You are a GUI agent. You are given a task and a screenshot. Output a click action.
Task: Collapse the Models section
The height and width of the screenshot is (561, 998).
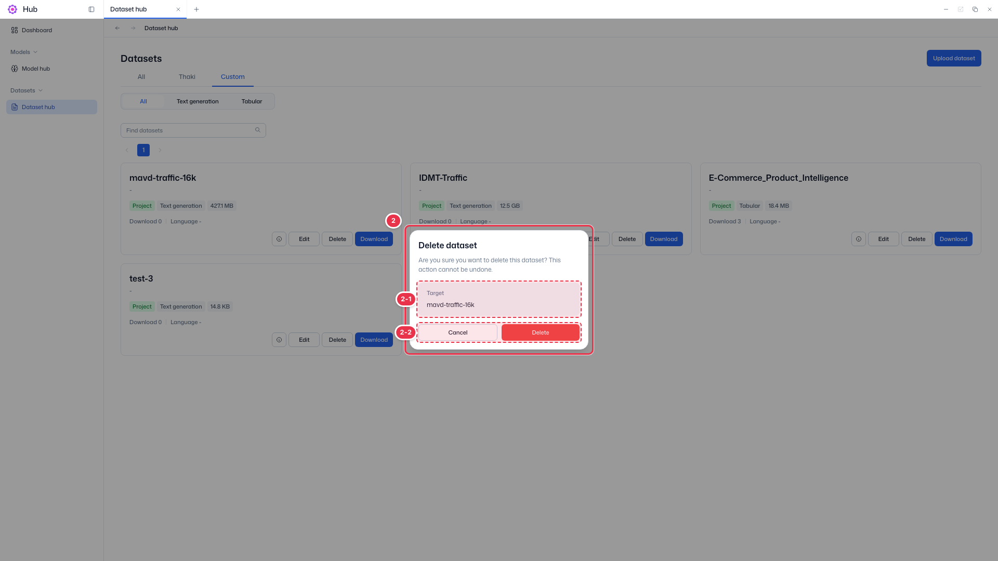pyautogui.click(x=24, y=52)
